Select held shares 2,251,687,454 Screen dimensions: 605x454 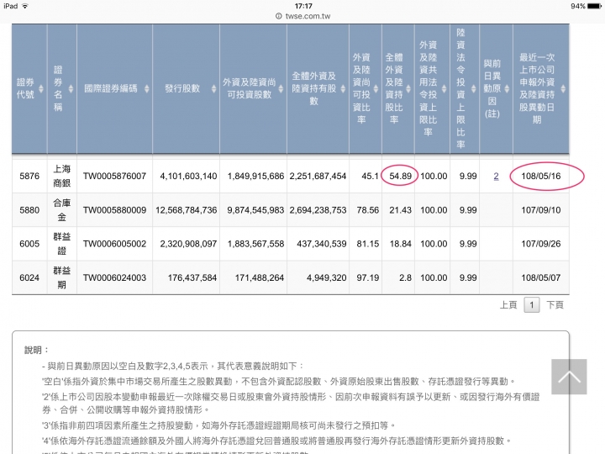click(x=318, y=176)
